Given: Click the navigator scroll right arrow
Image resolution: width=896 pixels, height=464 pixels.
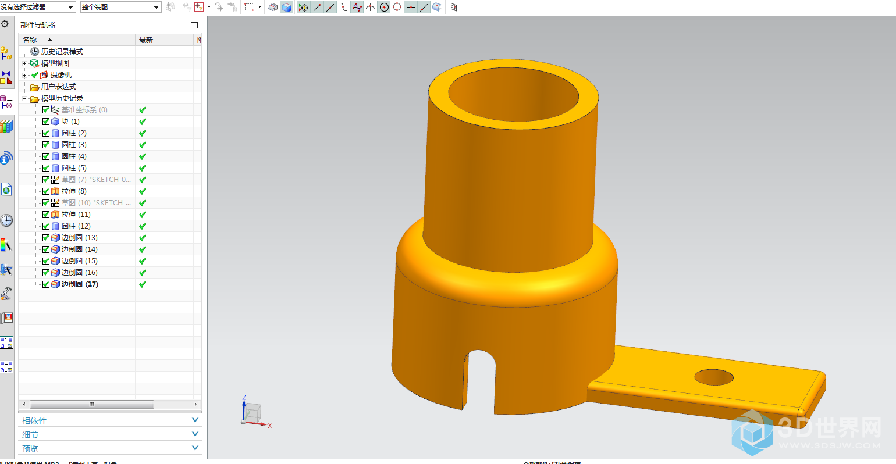Looking at the screenshot, I should [x=195, y=404].
